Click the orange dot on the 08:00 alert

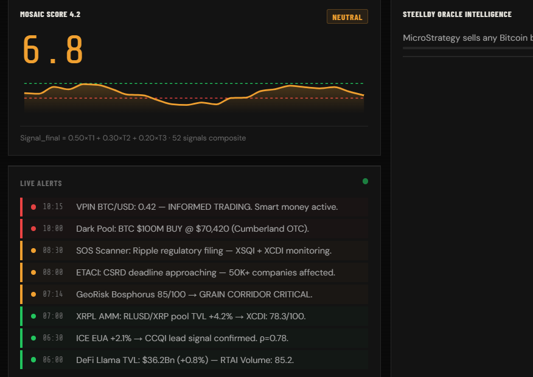33,272
